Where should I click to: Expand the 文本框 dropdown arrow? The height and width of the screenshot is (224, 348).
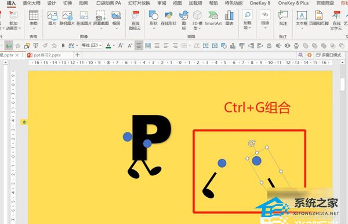coord(302,28)
